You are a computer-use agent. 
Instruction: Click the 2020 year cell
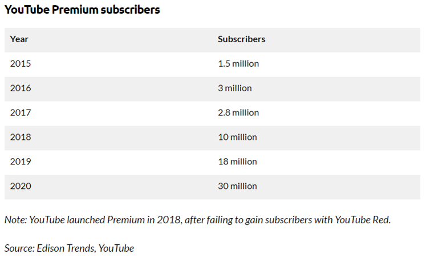click(x=21, y=186)
